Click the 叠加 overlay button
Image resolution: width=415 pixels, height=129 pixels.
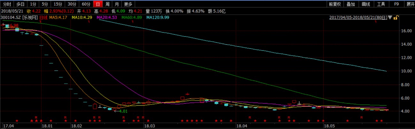350,4
